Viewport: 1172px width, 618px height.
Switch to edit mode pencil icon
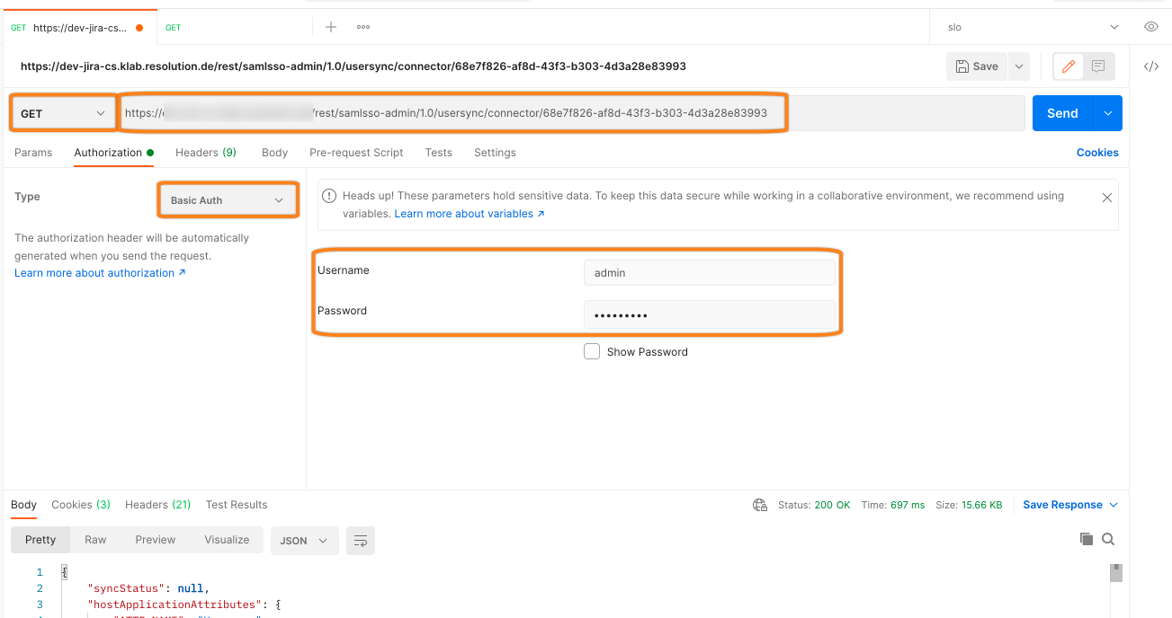coord(1069,66)
